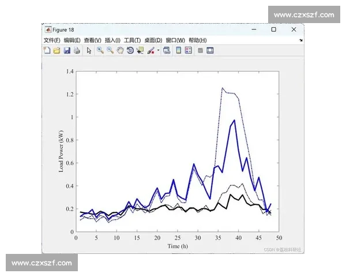Image resolution: width=346 pixels, height=277 pixels.
Task: Open a file with the folder icon
Action: pos(57,50)
